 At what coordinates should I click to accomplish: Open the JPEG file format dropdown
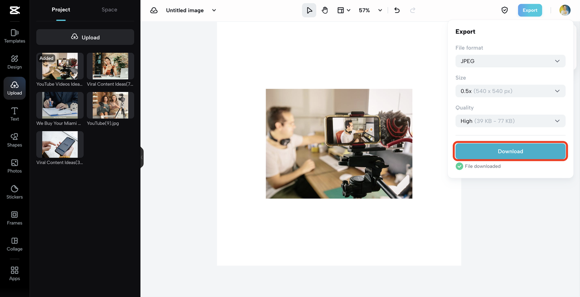tap(510, 61)
